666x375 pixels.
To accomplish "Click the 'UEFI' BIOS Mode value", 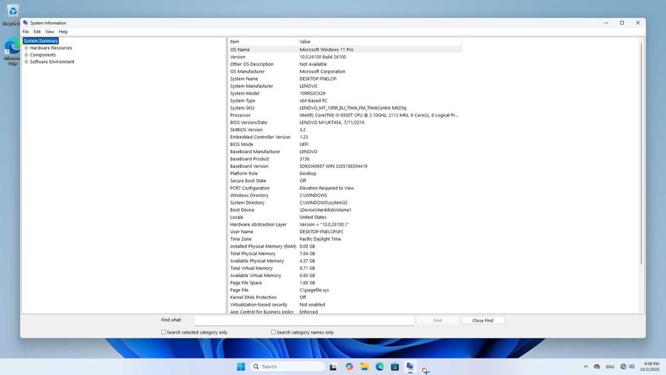I will 304,145.
